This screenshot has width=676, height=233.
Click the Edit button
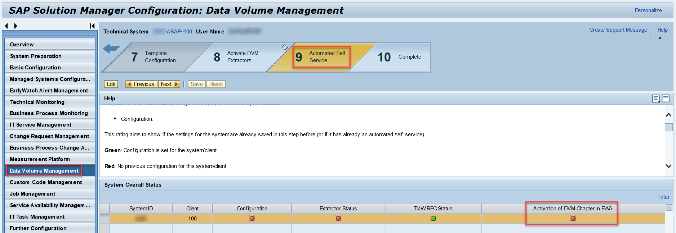pyautogui.click(x=111, y=84)
